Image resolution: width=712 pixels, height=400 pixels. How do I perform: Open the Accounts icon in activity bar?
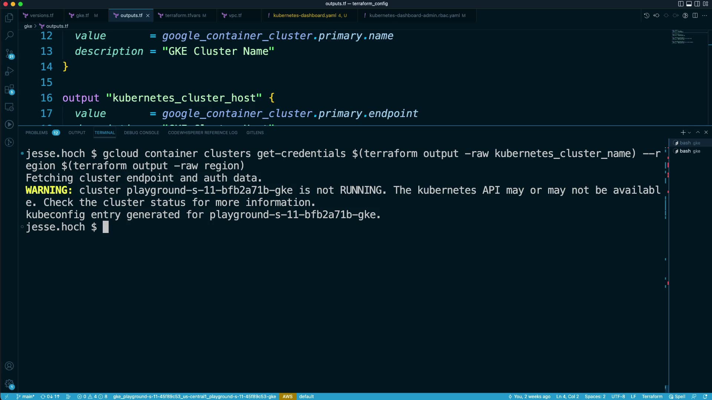pos(9,366)
